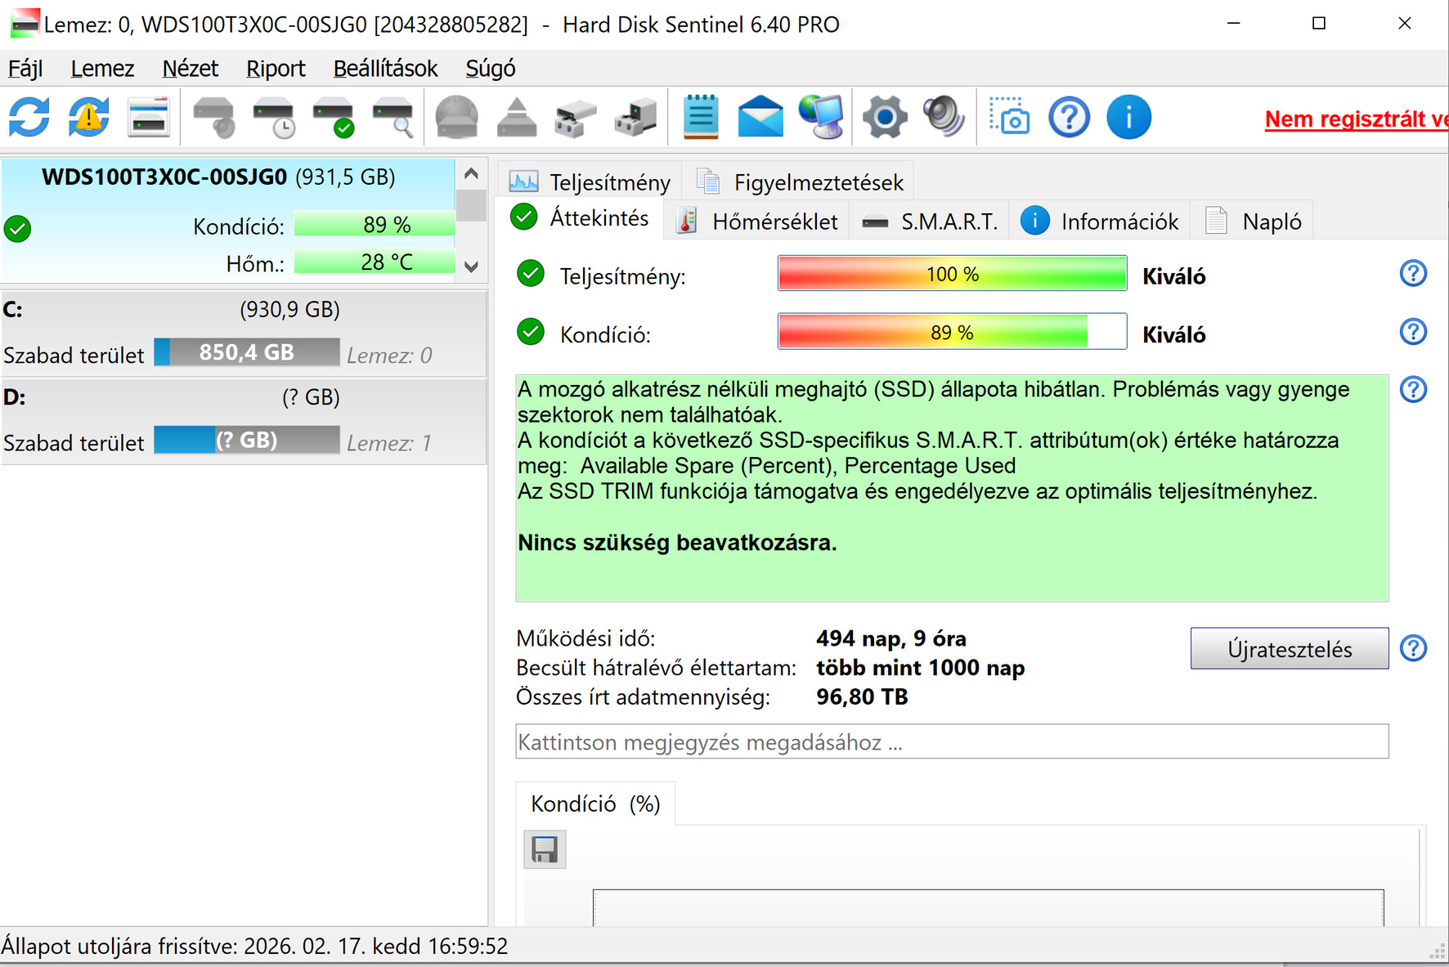Open help via the toolbar question mark icon
The width and height of the screenshot is (1449, 967).
click(x=1069, y=117)
